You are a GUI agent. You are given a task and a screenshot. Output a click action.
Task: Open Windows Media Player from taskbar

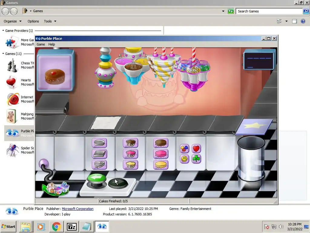coord(41,226)
